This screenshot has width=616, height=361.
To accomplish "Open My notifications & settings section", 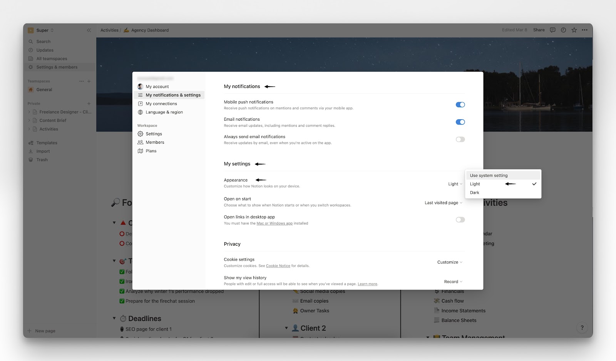I will [x=169, y=95].
